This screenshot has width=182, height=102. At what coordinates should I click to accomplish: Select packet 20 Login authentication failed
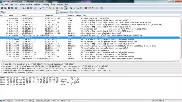[x=90, y=54]
